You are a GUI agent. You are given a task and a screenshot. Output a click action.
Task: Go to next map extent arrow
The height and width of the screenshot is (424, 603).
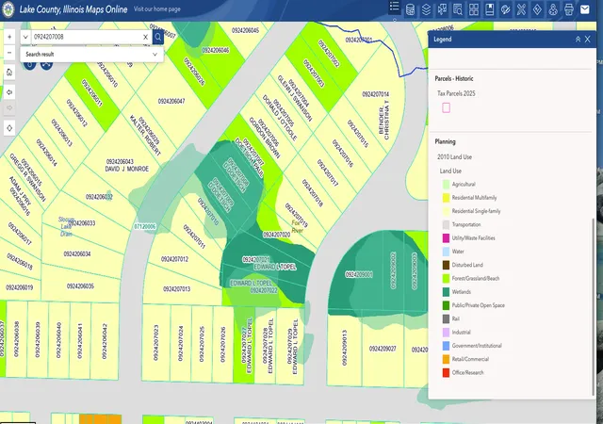[x=9, y=108]
